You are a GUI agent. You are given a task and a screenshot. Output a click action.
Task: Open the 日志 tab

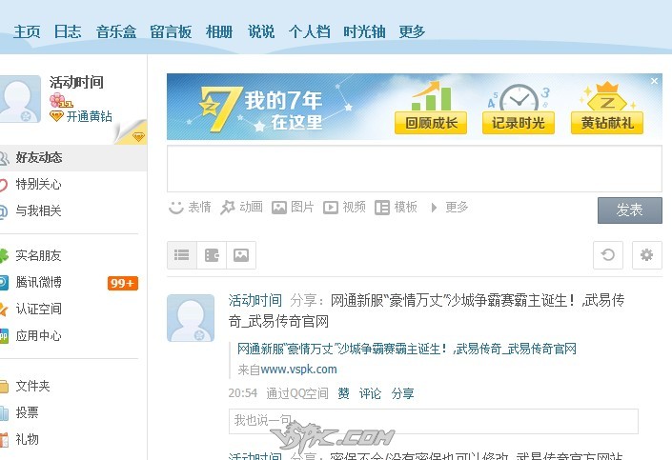(68, 31)
